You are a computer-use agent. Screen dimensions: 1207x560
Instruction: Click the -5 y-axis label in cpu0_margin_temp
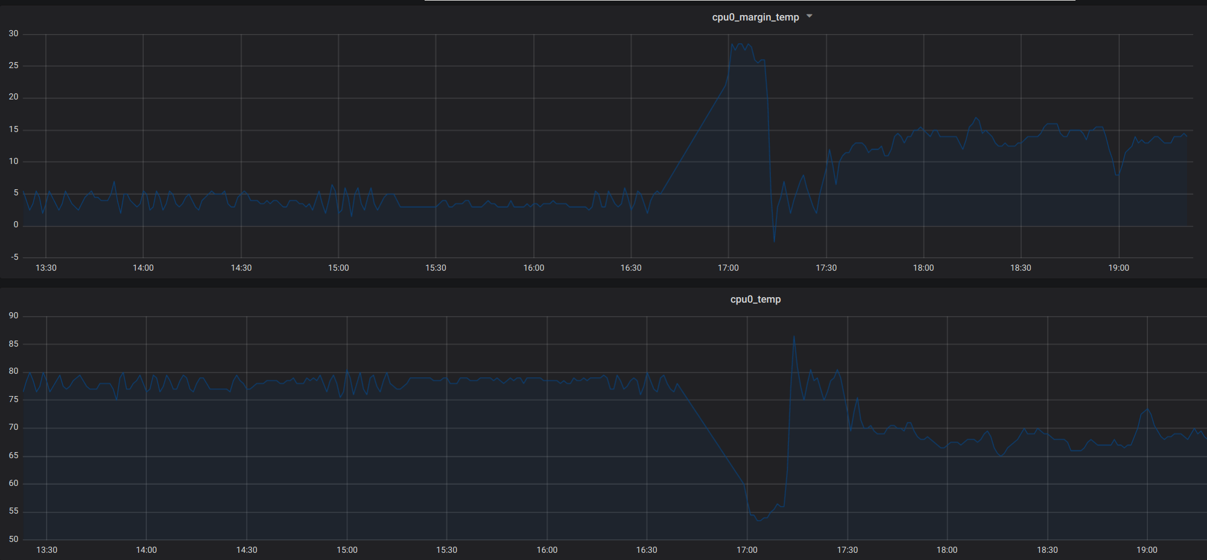click(14, 257)
